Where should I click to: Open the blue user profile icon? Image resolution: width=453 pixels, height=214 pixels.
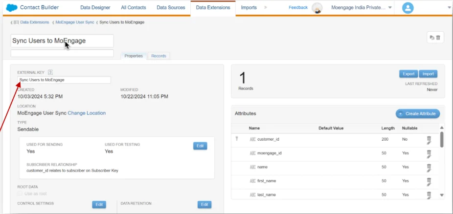pos(408,8)
